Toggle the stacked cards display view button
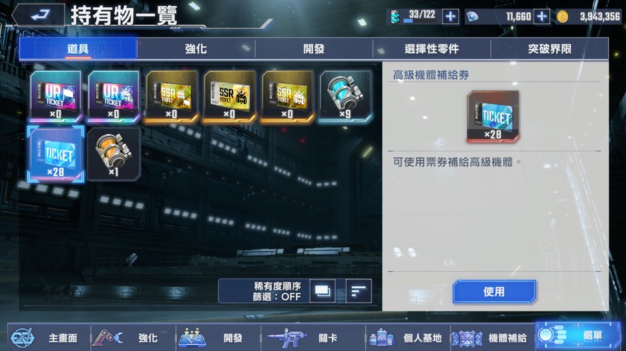Screen dimensions: 626x351 tap(322, 291)
